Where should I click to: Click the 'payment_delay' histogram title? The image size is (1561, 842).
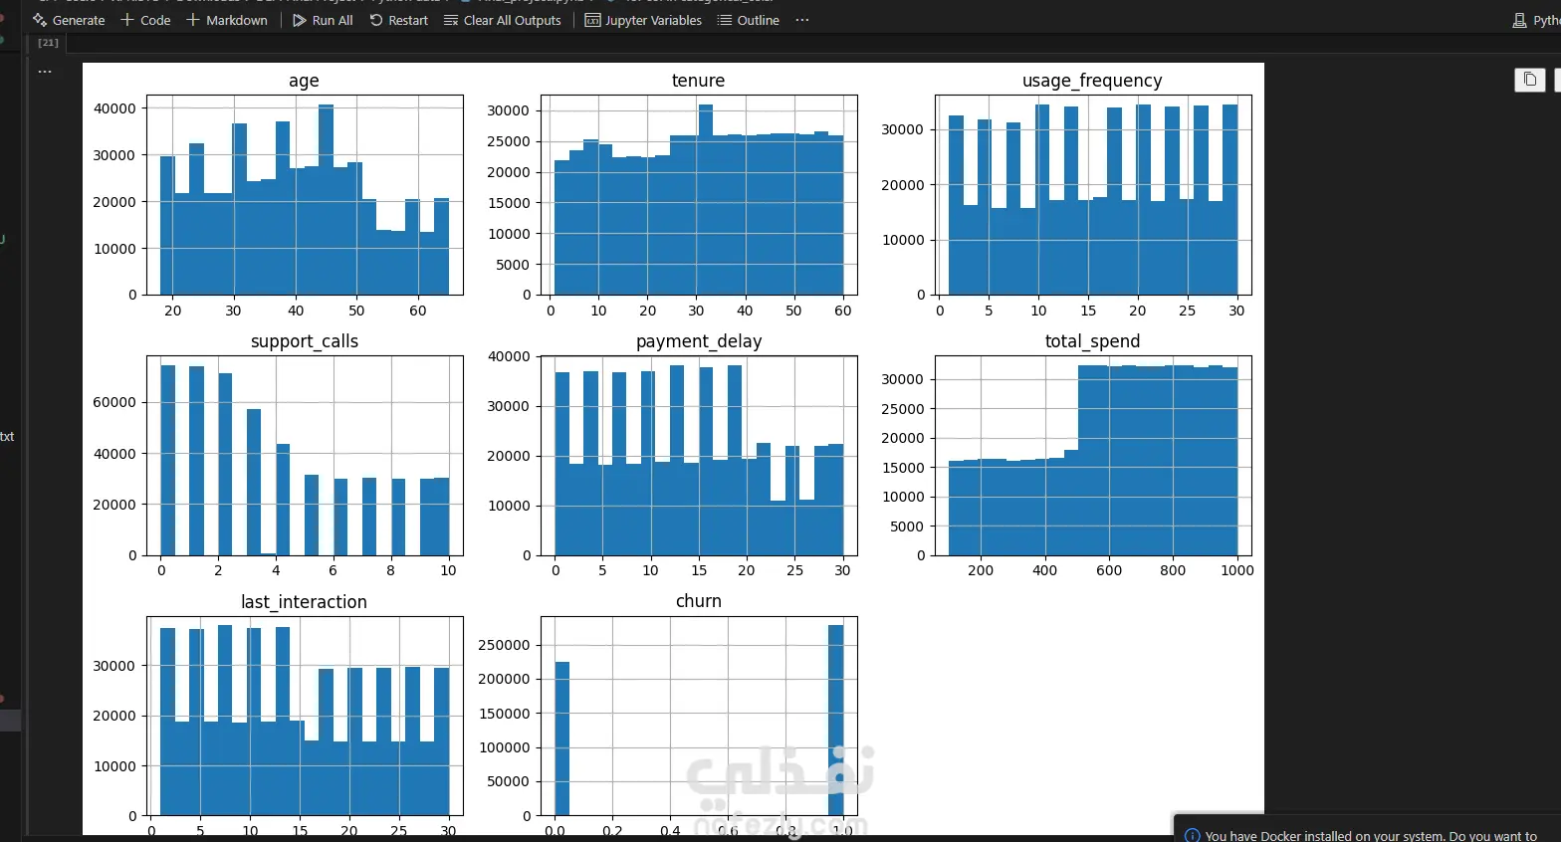[x=699, y=341]
